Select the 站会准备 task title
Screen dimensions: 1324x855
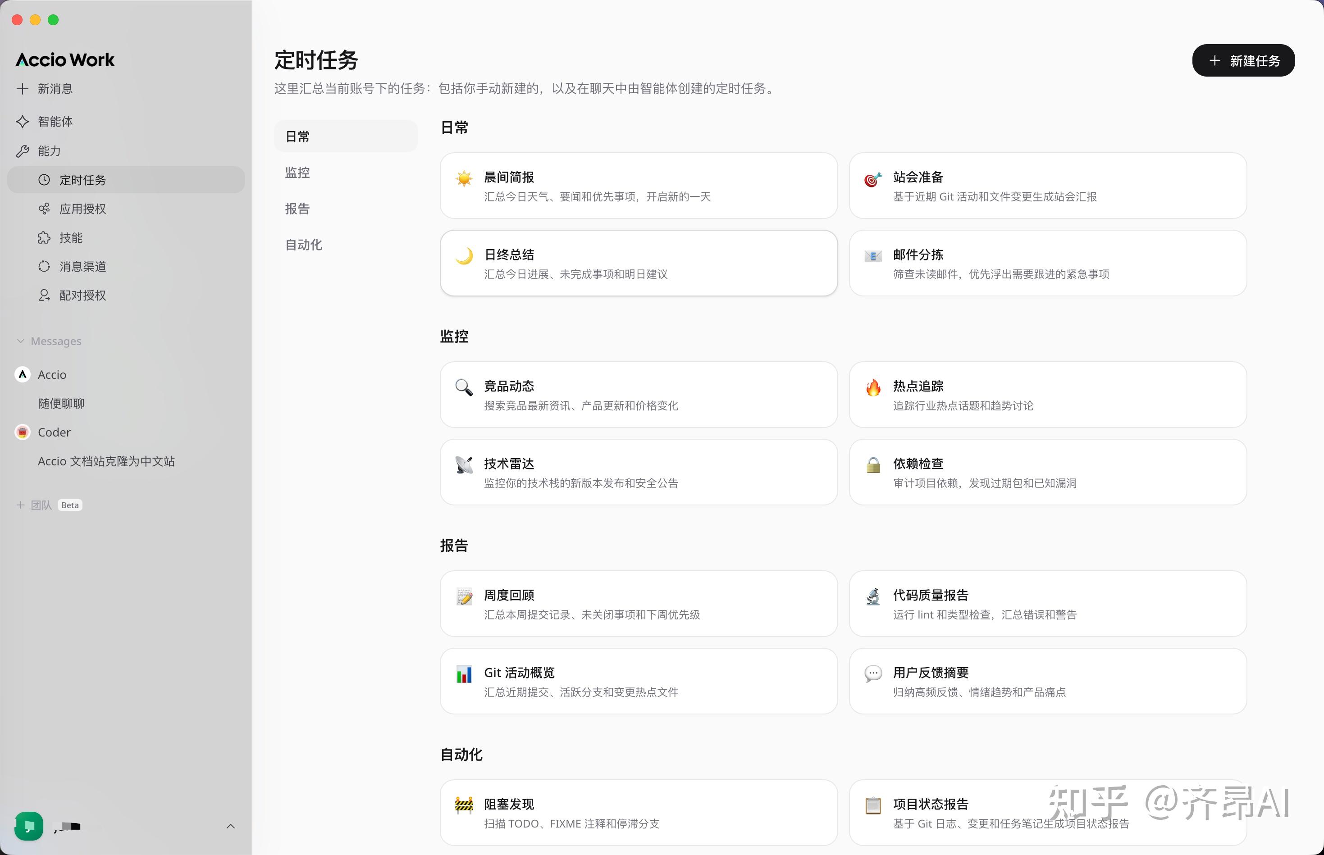pyautogui.click(x=918, y=177)
